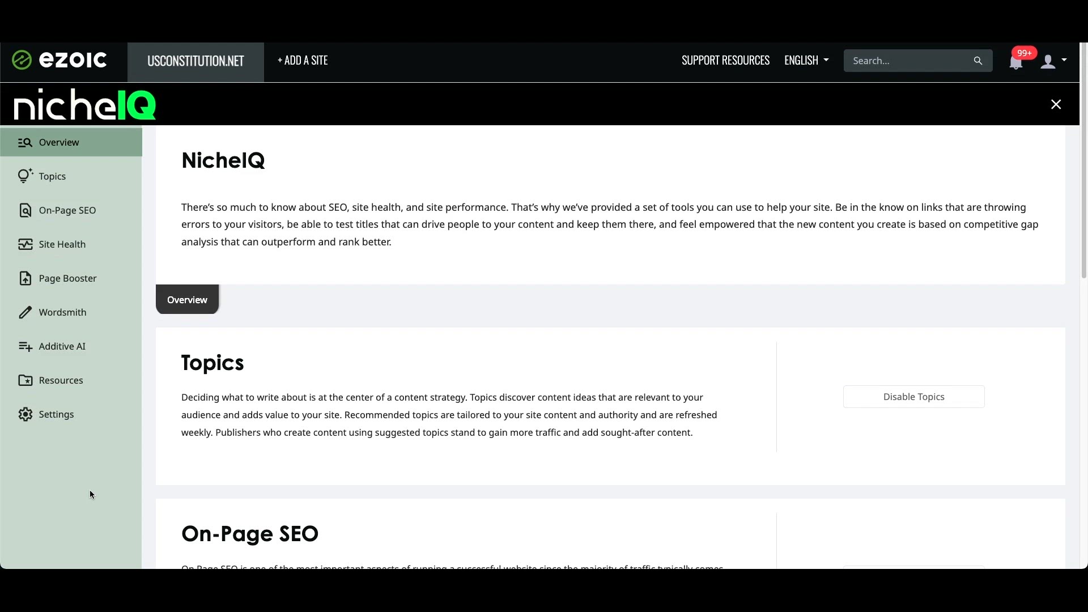The width and height of the screenshot is (1088, 612).
Task: Click the Wordsmith pencil icon
Action: (x=25, y=312)
